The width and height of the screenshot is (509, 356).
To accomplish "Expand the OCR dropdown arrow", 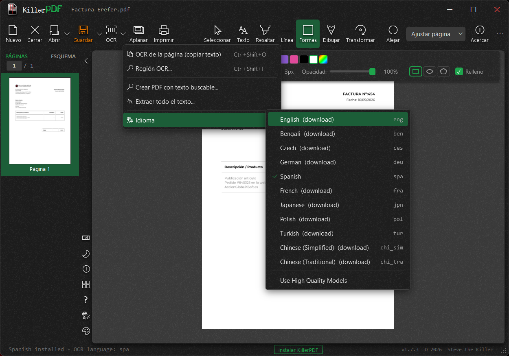I will coord(123,34).
